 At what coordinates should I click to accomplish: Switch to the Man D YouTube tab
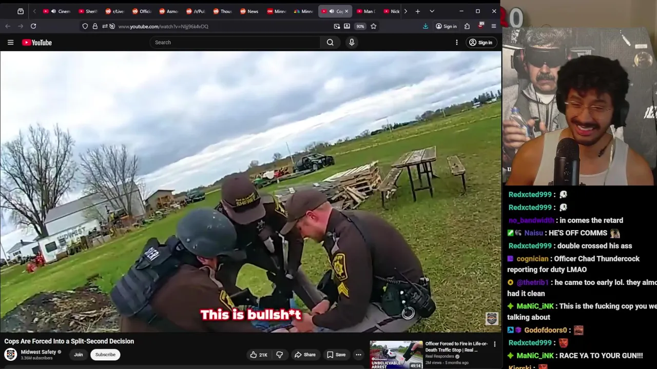coord(365,11)
